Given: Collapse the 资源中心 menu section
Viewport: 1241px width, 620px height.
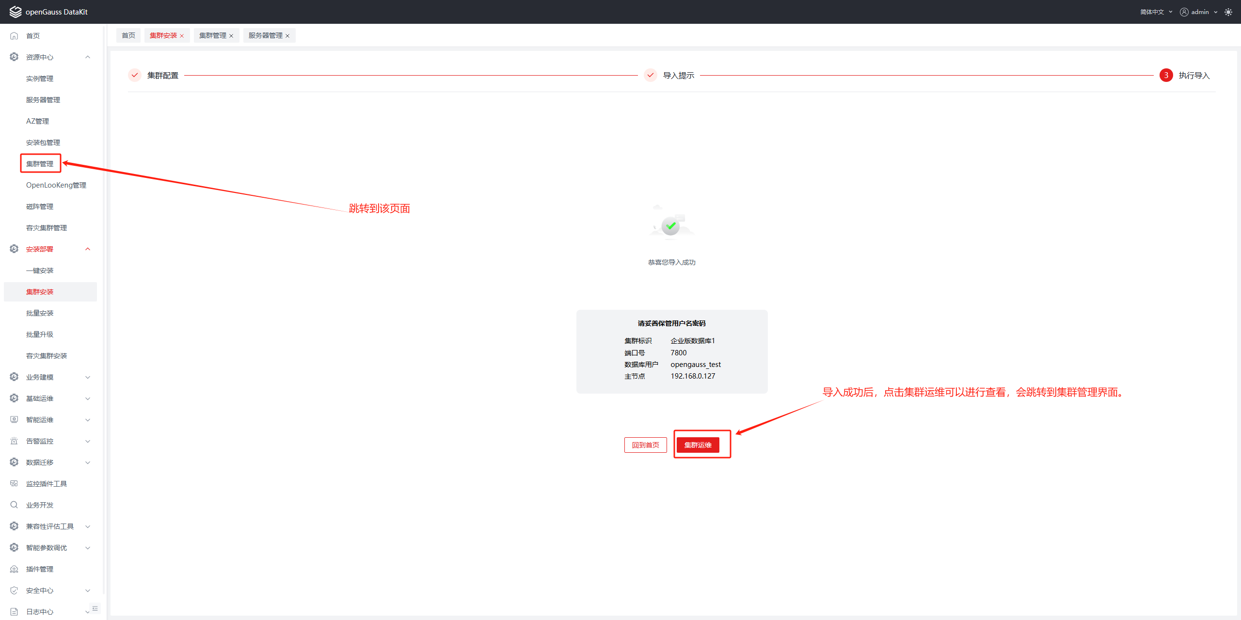Looking at the screenshot, I should tap(88, 57).
